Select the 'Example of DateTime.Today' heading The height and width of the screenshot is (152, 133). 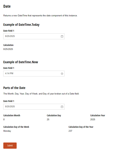(21, 25)
